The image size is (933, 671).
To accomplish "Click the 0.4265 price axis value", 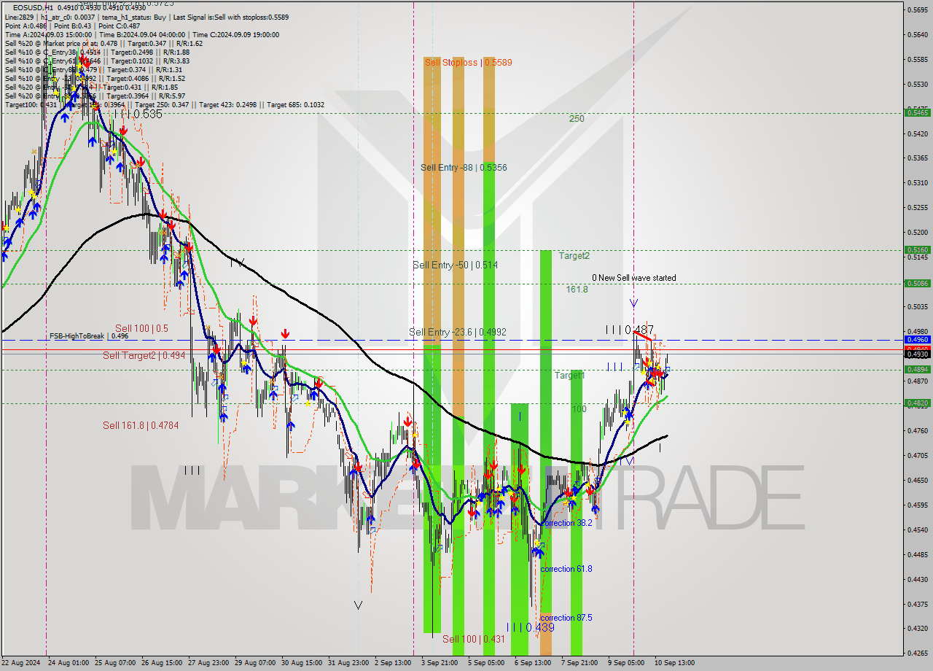I will point(916,653).
